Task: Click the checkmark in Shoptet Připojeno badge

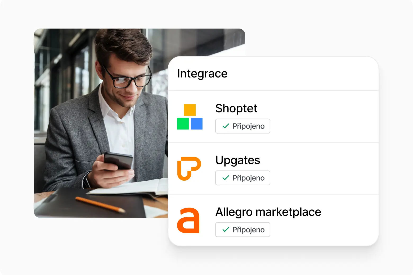Action: (226, 126)
